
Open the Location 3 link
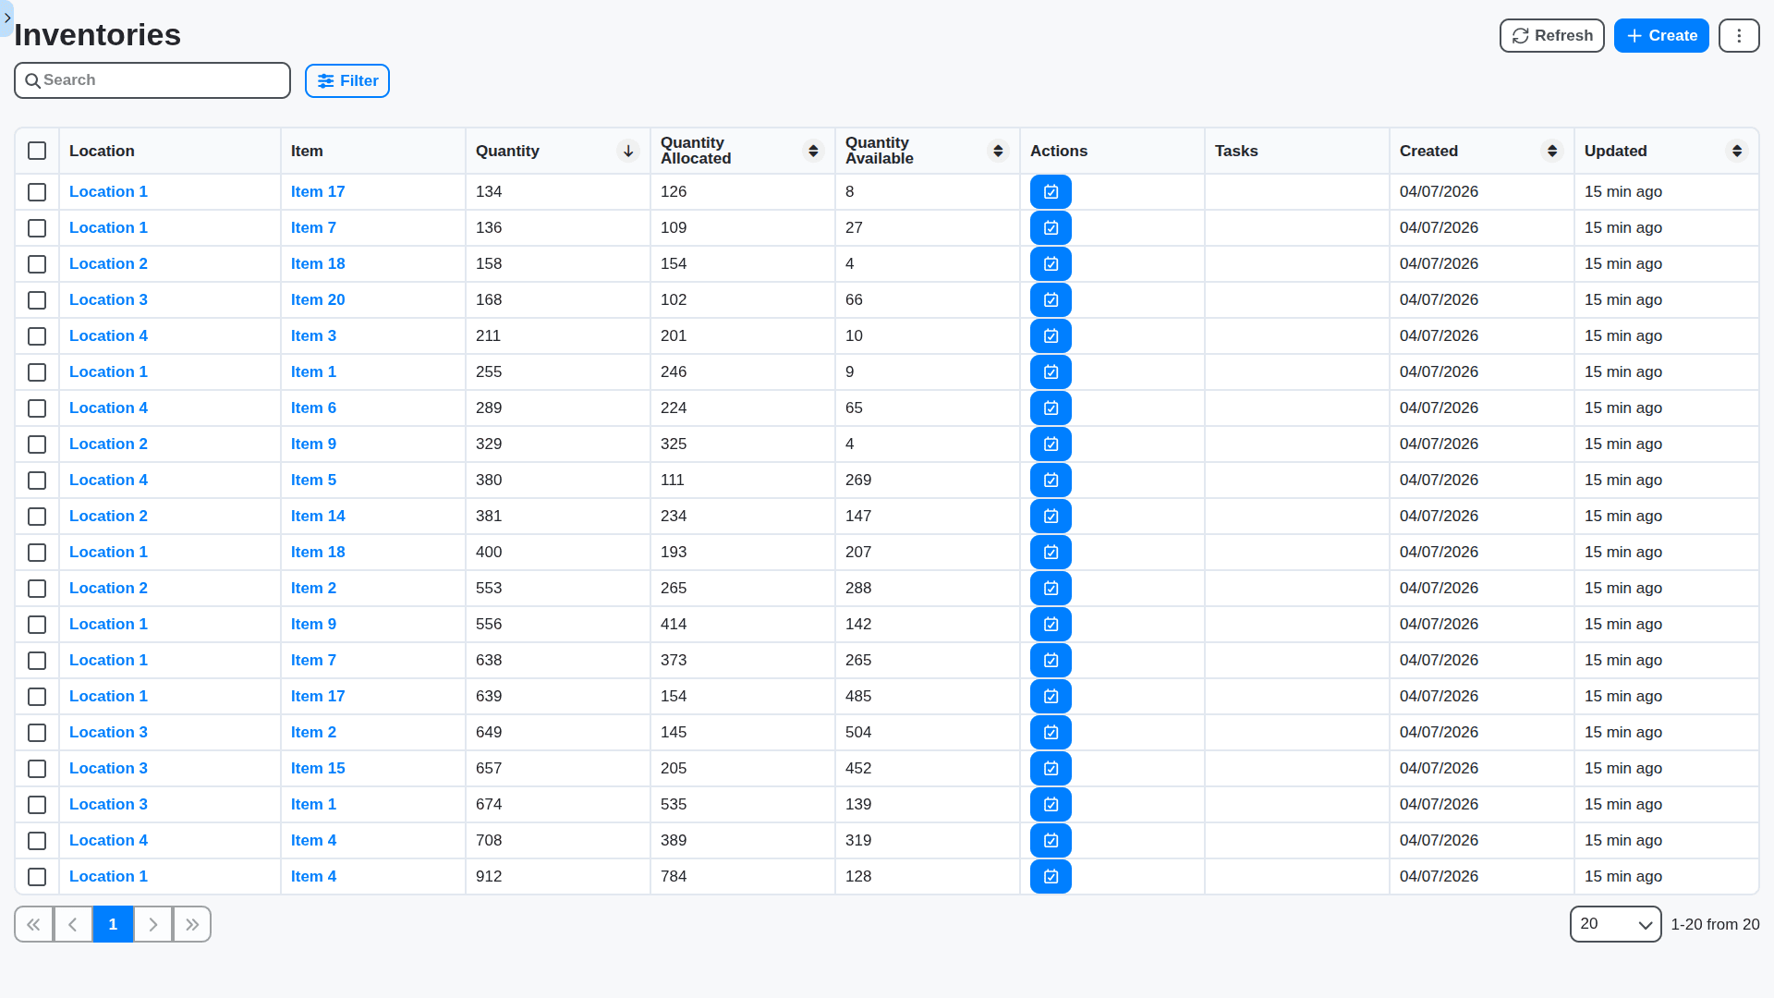coord(108,299)
